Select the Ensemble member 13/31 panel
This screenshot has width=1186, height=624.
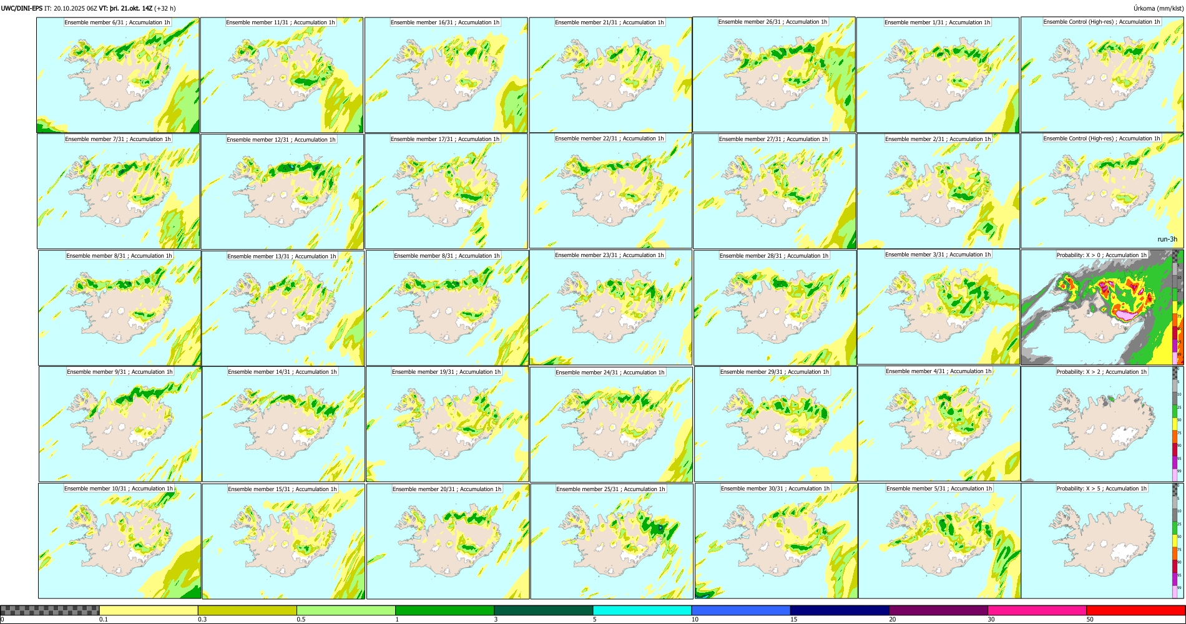click(283, 308)
